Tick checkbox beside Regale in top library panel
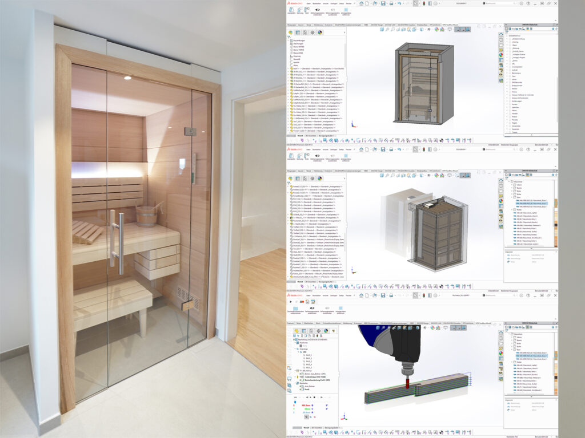 510,123
